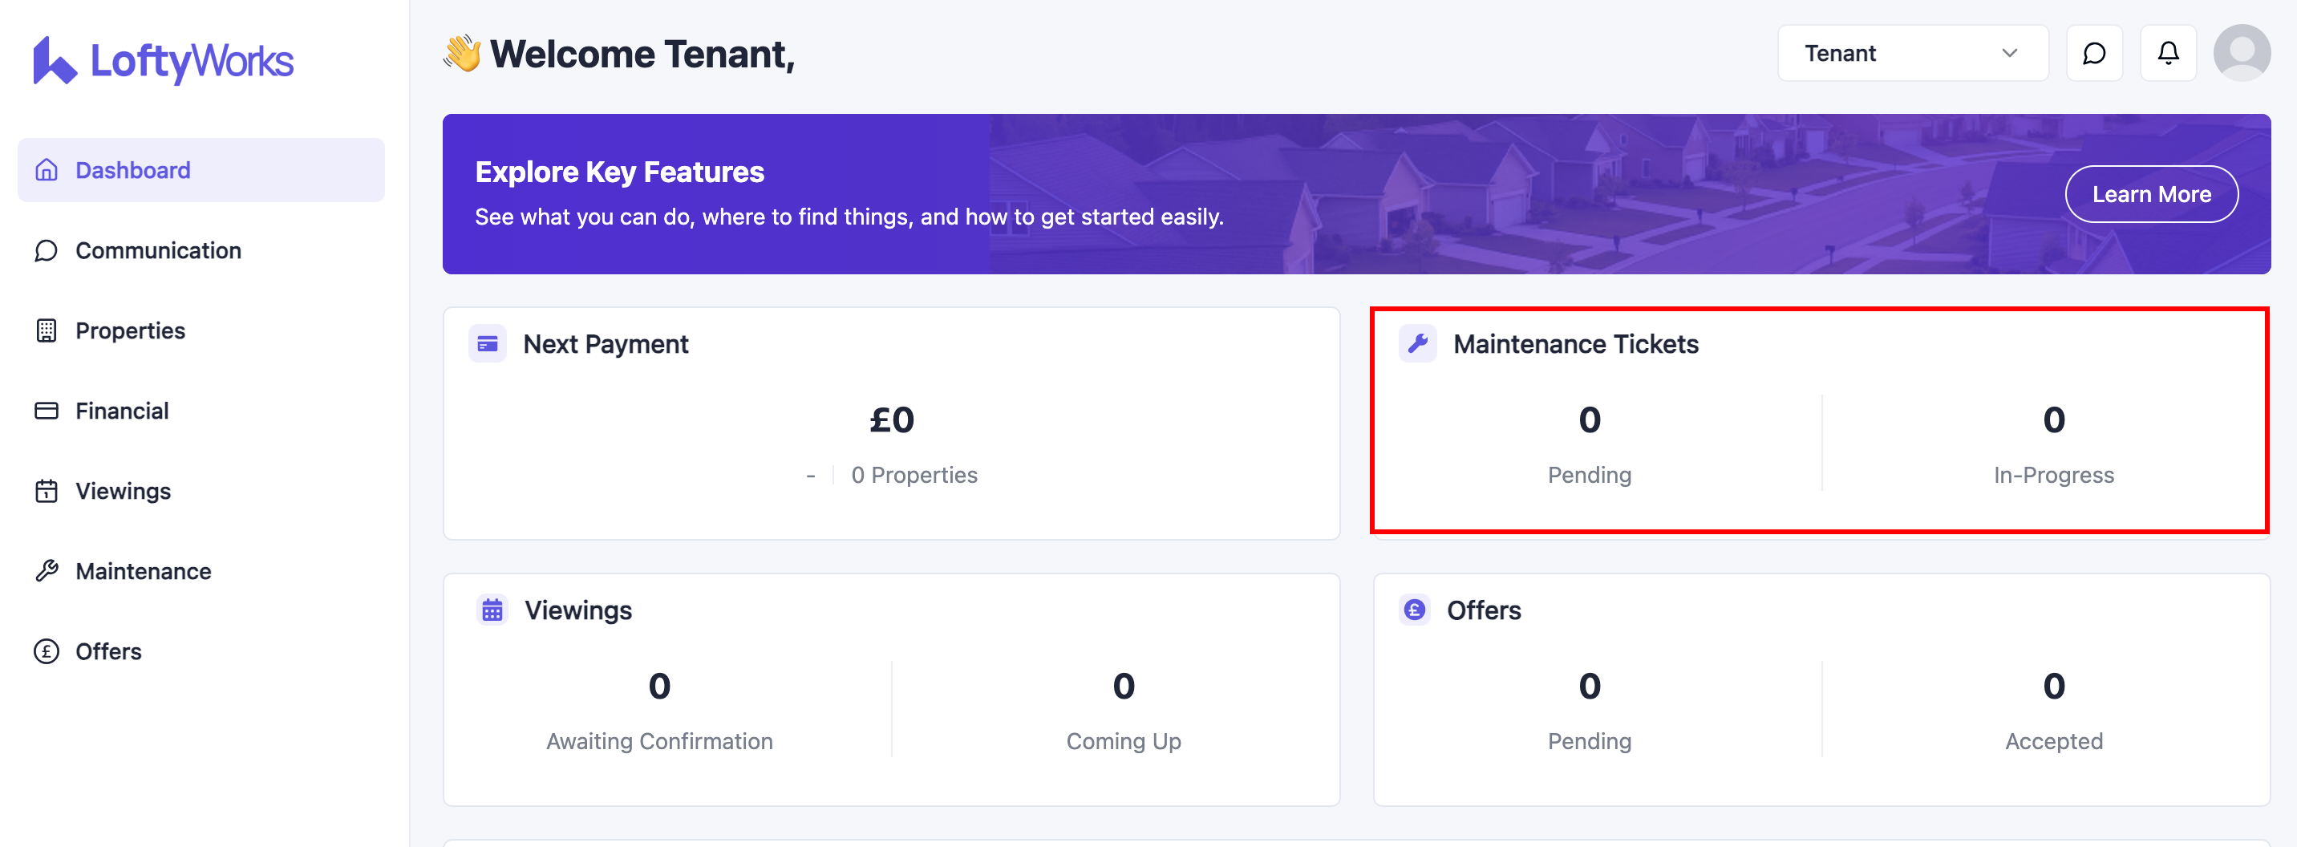Click the Next Payment card icon
The width and height of the screenshot is (2297, 847).
click(x=488, y=344)
